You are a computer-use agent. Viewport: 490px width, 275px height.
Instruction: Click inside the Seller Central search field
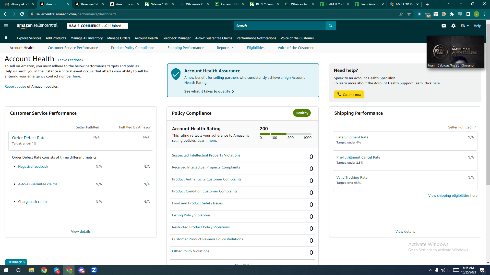click(280, 26)
